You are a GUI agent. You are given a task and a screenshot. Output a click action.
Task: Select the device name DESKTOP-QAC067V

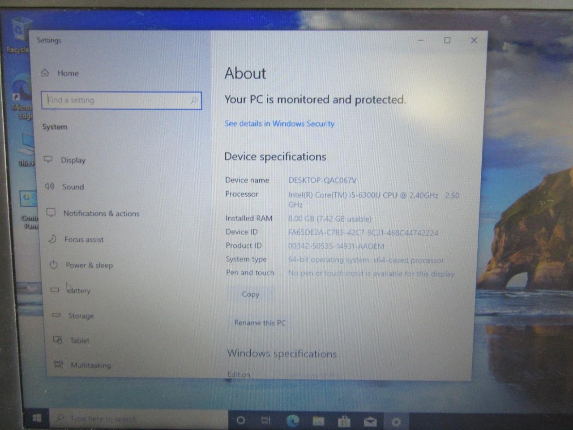point(322,181)
